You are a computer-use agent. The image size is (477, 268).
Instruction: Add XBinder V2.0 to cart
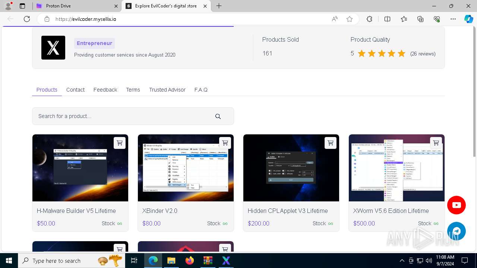tap(225, 143)
